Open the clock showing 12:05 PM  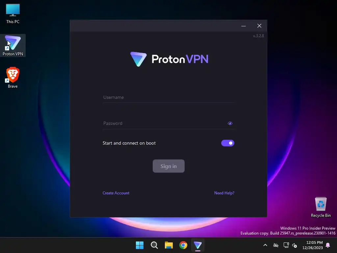click(313, 245)
